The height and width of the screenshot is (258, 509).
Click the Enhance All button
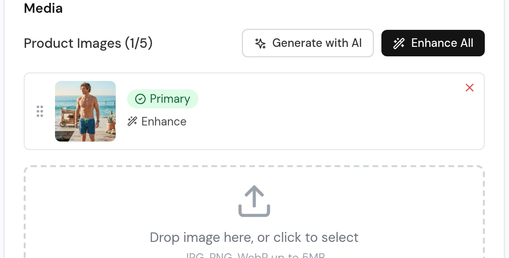[433, 43]
